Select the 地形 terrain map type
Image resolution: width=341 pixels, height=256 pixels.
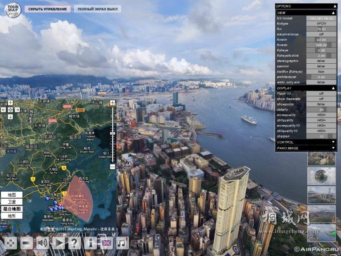(x=11, y=215)
